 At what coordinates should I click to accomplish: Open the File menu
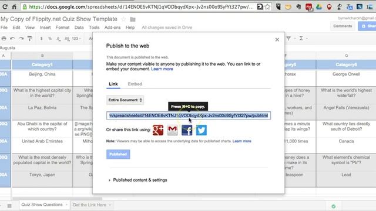coord(4,28)
